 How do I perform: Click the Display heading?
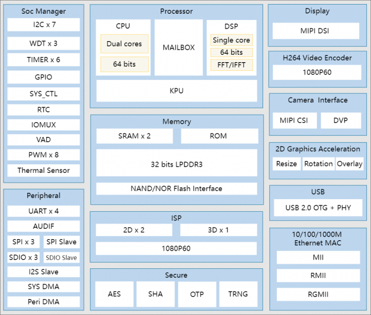[x=317, y=11]
